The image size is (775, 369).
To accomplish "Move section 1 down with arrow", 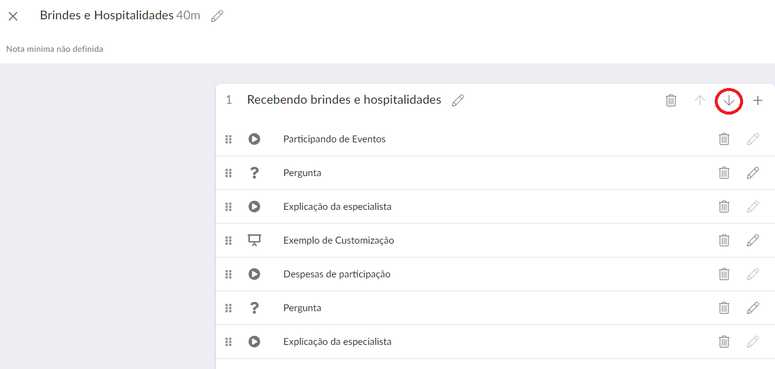I will pos(729,101).
